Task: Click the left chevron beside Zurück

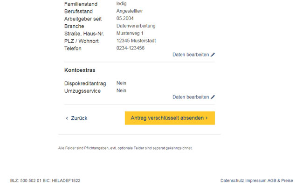Action: 67,118
